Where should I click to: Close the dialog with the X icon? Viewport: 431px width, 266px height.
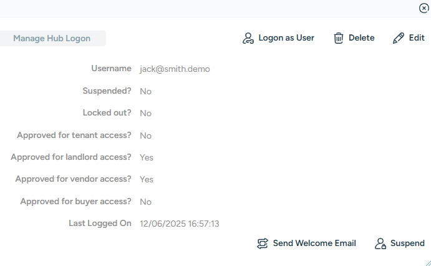[424, 8]
